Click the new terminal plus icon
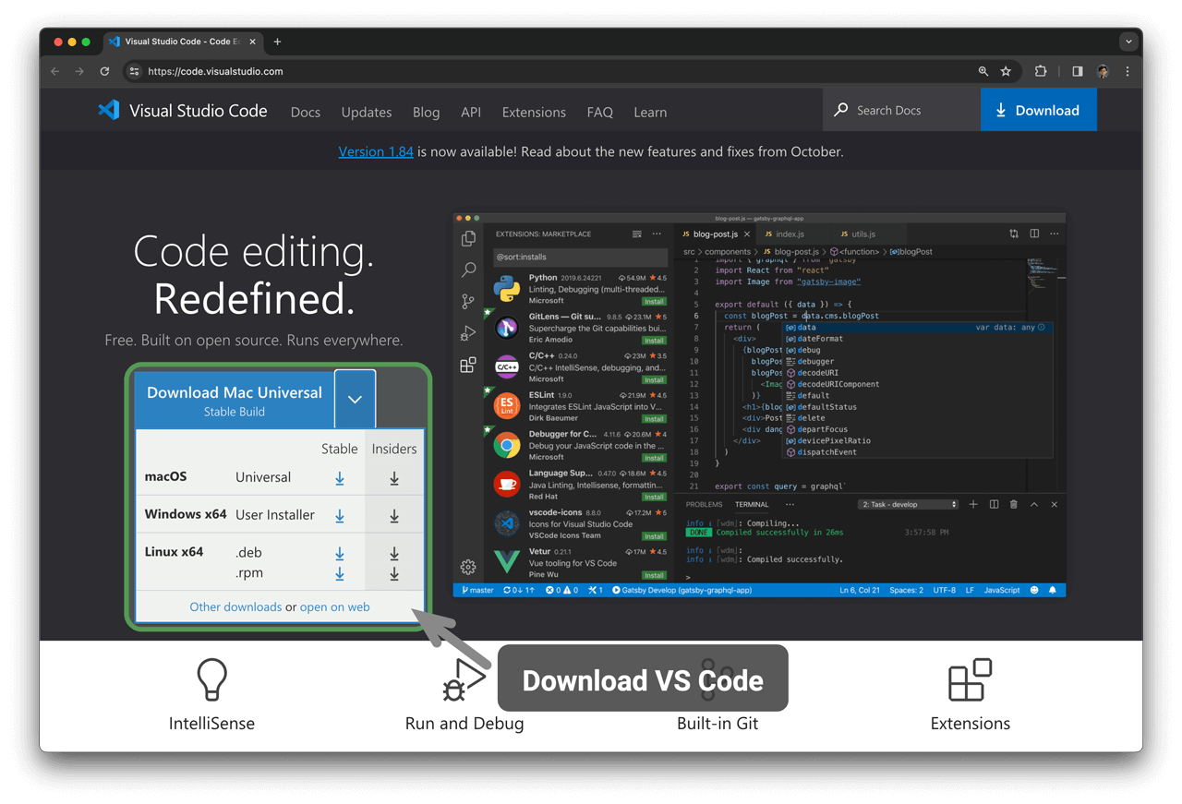Viewport: 1182px width, 804px height. click(x=972, y=504)
